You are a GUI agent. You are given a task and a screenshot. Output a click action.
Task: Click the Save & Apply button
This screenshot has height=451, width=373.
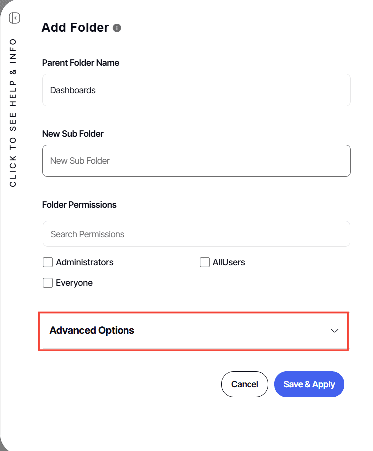click(309, 384)
